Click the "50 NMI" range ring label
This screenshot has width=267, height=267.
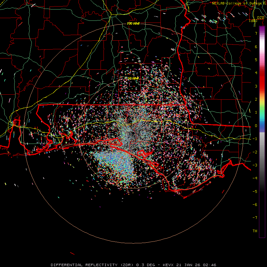pos(133,78)
